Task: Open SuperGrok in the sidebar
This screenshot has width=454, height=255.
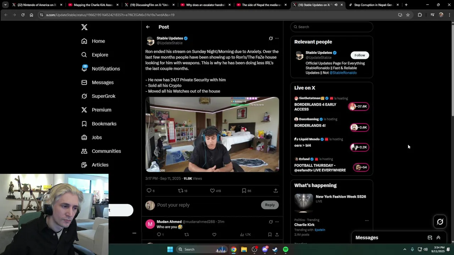Action: tap(98, 96)
